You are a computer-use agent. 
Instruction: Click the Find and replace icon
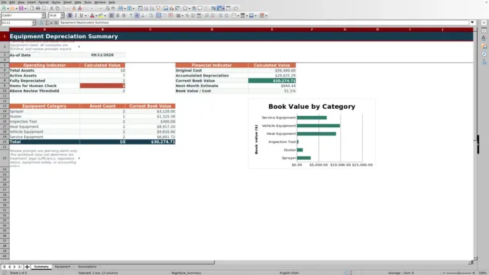click(107, 8)
